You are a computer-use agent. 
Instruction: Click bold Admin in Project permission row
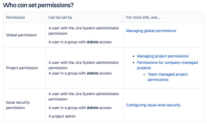point(92,73)
